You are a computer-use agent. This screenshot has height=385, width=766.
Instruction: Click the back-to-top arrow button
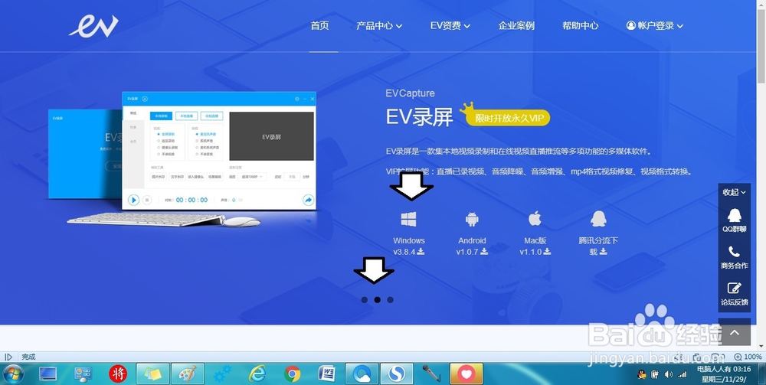735,333
